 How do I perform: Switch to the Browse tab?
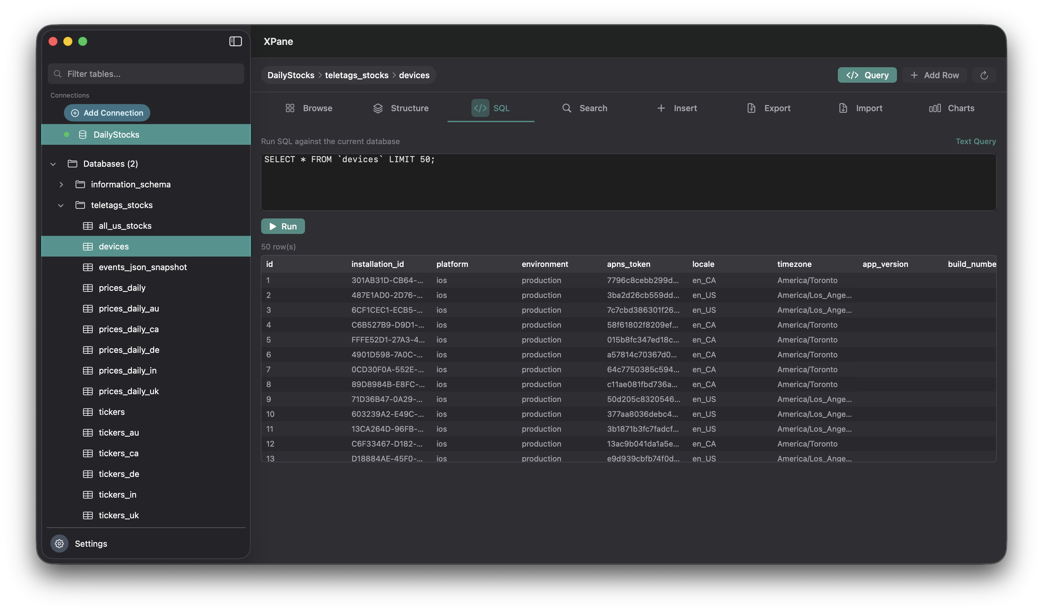(309, 109)
